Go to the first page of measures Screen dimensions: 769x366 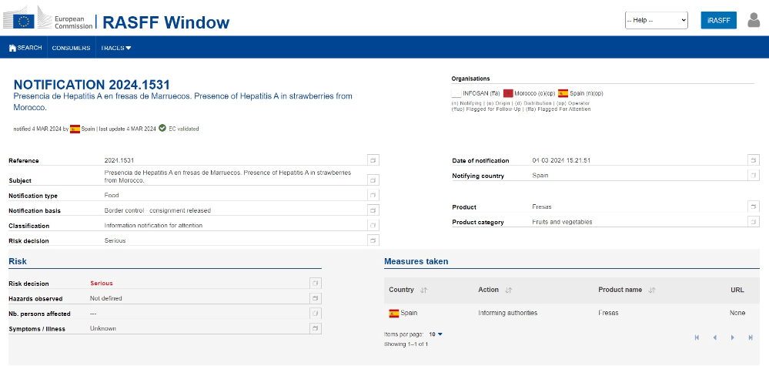[697, 337]
